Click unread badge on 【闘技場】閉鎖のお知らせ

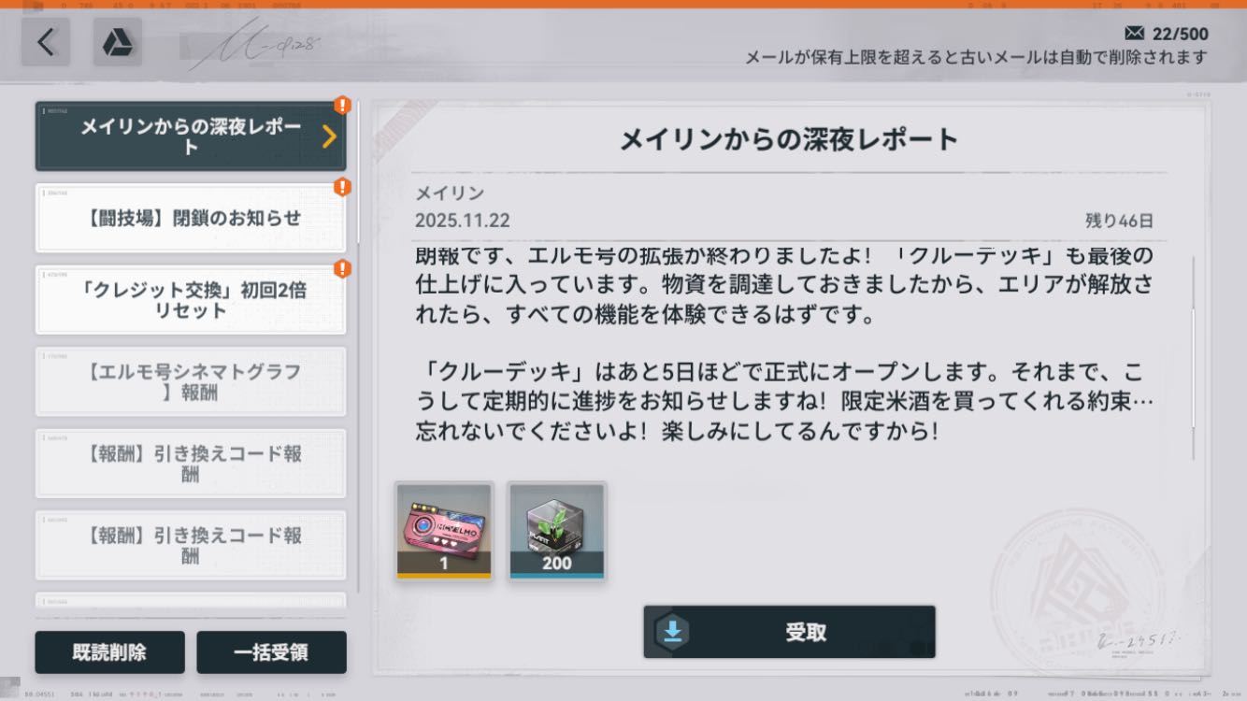coord(342,187)
